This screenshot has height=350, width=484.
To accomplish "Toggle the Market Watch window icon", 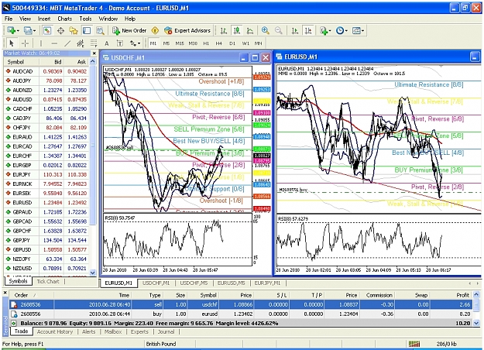I will (x=47, y=30).
